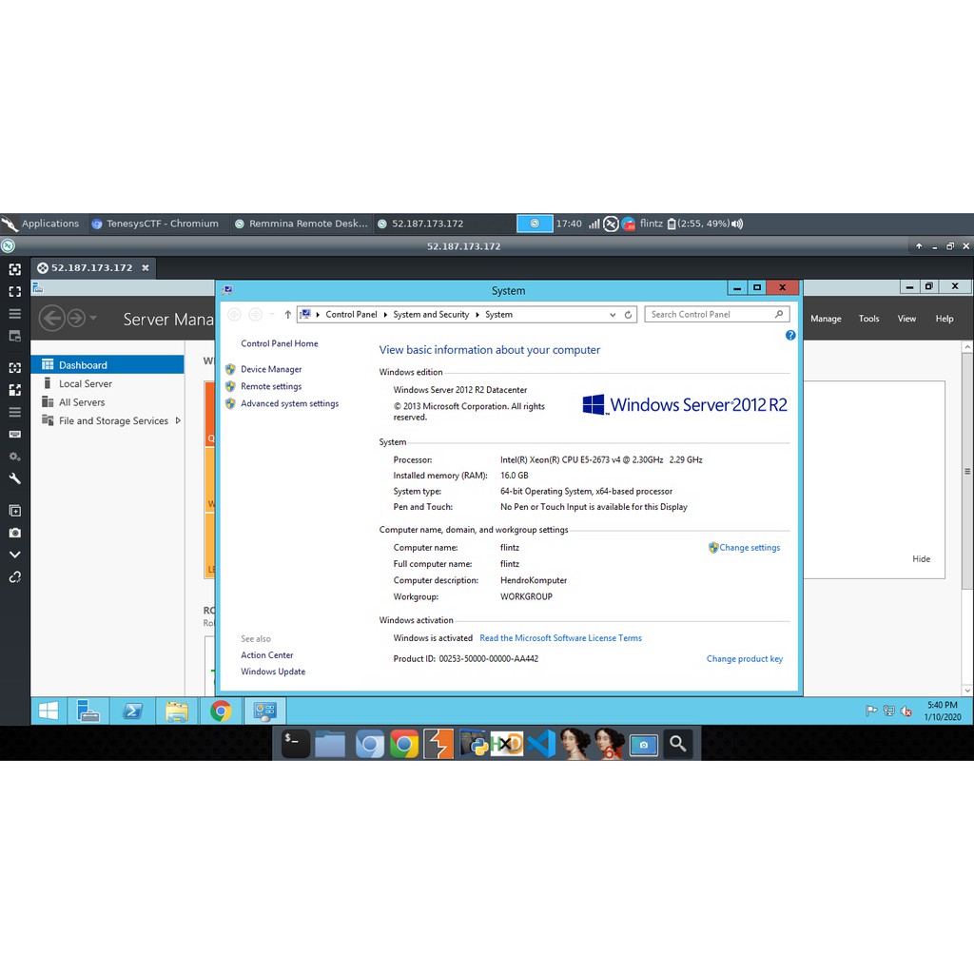Click Remmina screenshot camera icon
Screen dimensions: 974x974
point(15,533)
